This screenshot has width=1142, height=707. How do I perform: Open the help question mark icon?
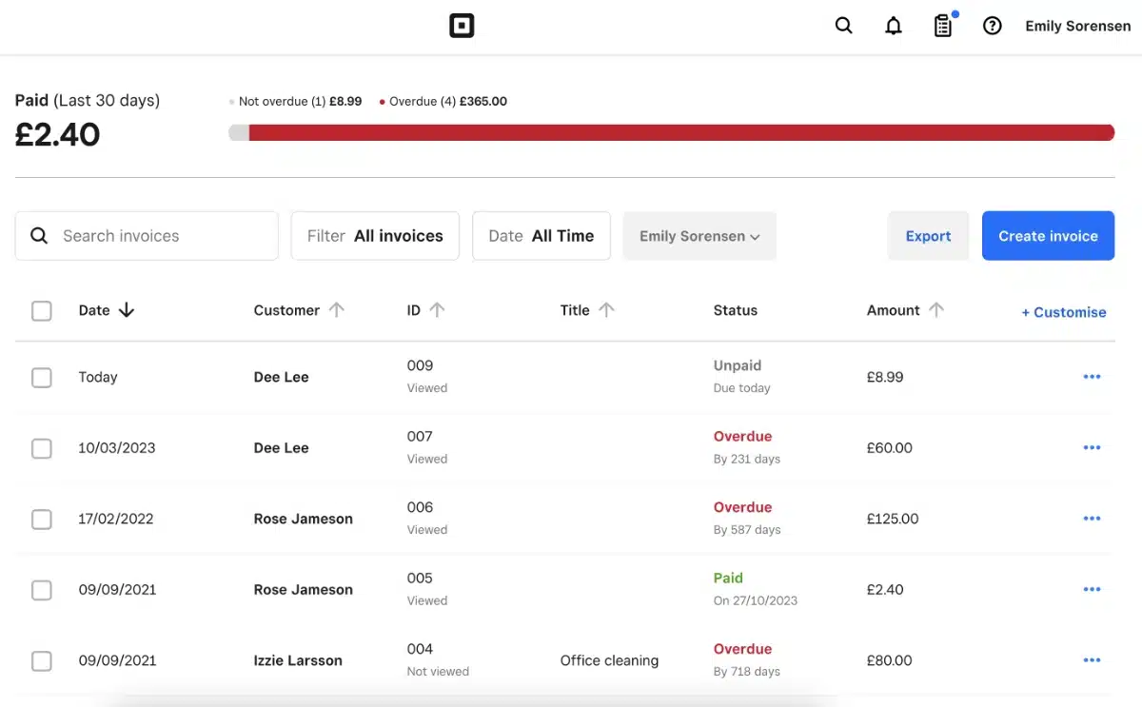(x=993, y=26)
